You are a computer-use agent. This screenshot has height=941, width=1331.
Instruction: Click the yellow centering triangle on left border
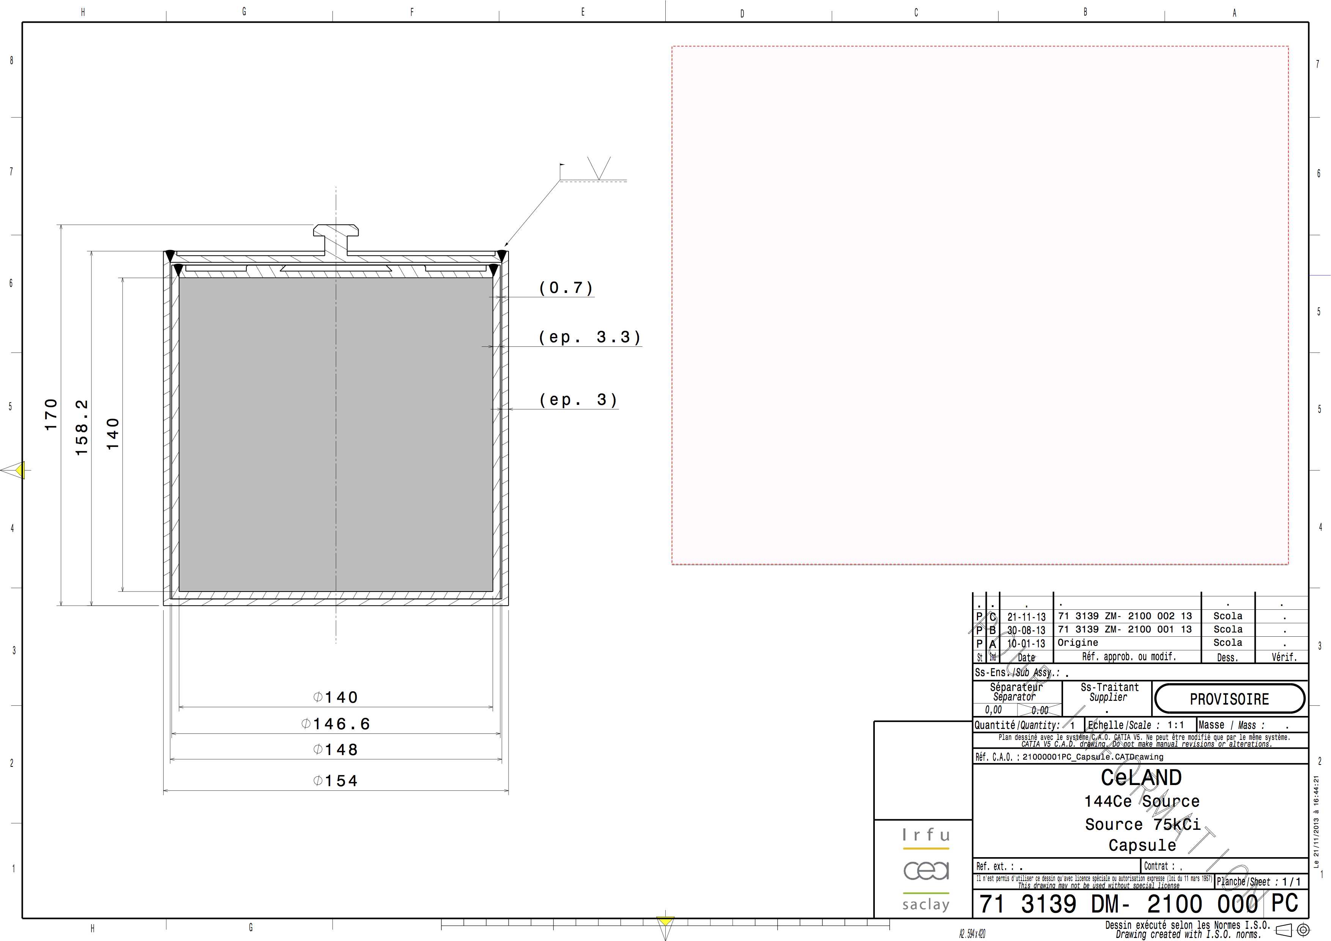pos(19,469)
